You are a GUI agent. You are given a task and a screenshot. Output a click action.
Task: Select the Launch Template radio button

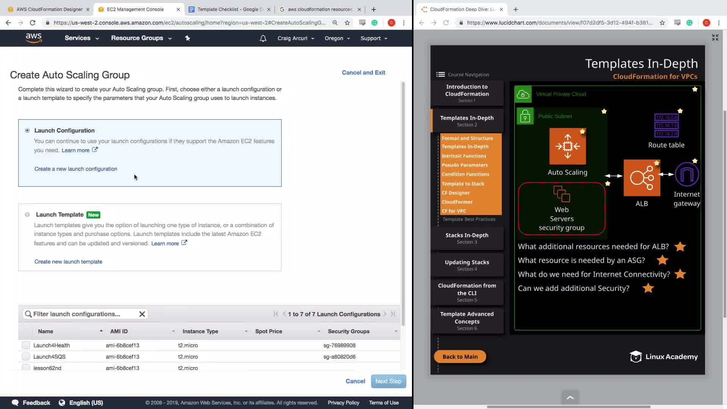click(27, 215)
